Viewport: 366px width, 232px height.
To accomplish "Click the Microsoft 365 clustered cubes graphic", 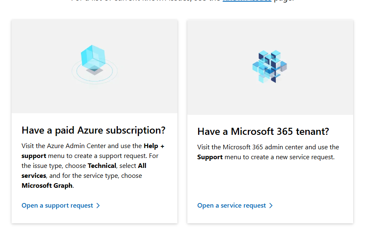I will pos(270,67).
